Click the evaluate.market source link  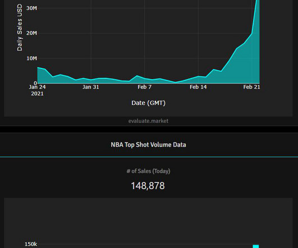[148, 121]
